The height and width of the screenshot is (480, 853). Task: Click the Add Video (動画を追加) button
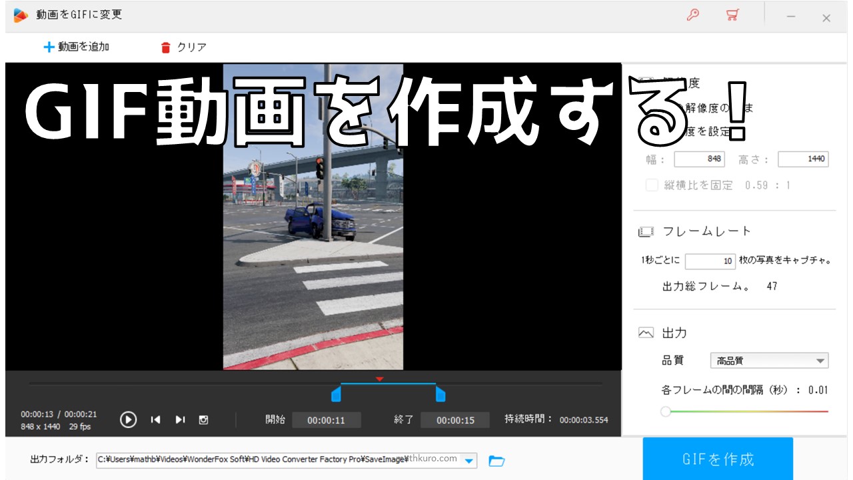pyautogui.click(x=76, y=47)
